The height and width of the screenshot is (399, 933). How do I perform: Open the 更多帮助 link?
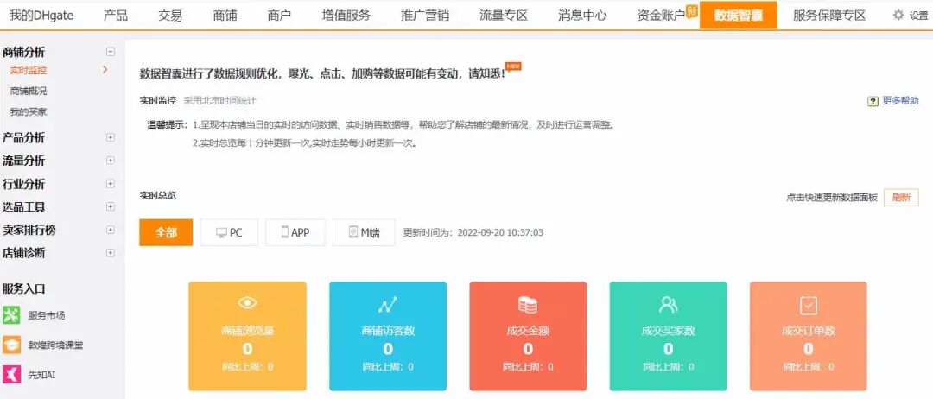coord(900,101)
